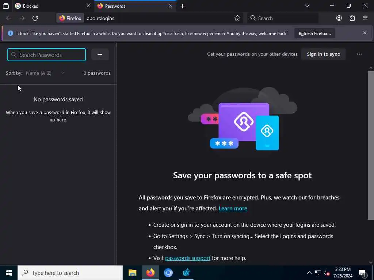The width and height of the screenshot is (374, 280).
Task: Click the Search Passwords field
Action: [46, 55]
